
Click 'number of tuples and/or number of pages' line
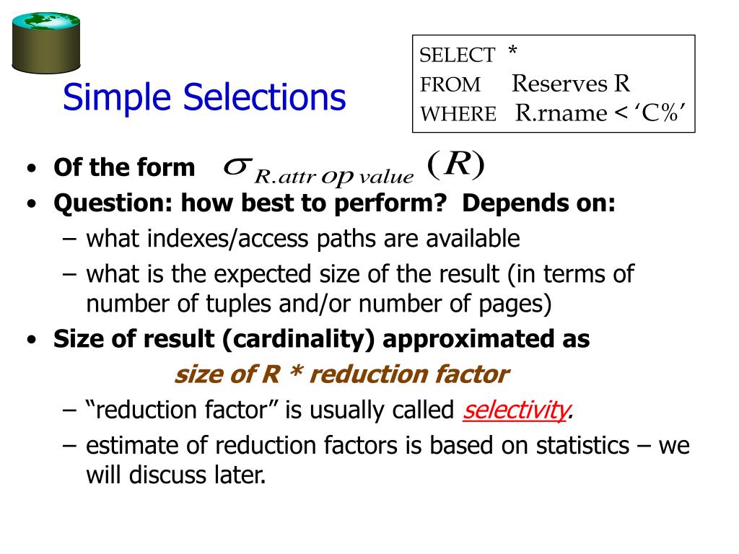pos(318,304)
